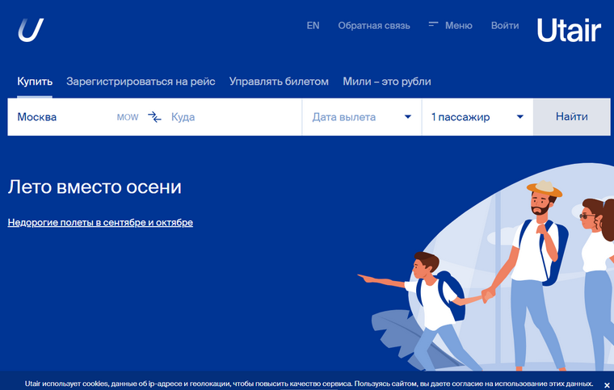Open the hamburger Меню icon

[x=433, y=24]
